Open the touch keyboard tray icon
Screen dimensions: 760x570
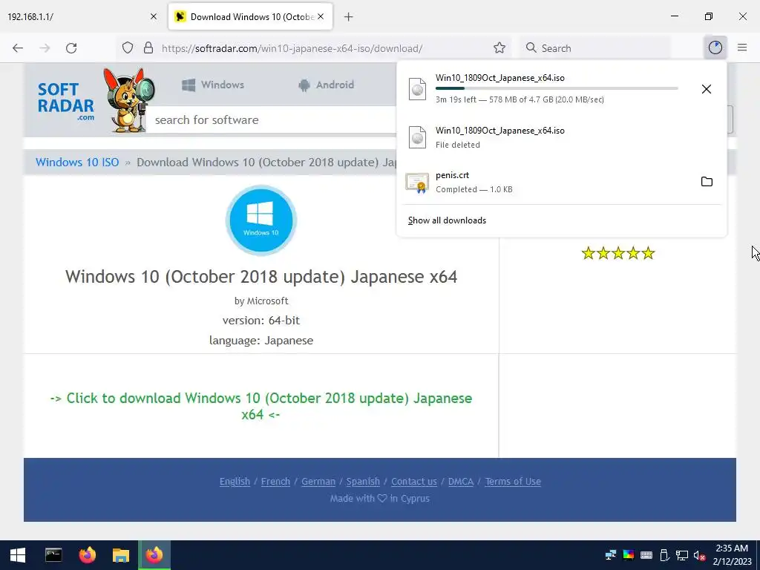pyautogui.click(x=646, y=555)
